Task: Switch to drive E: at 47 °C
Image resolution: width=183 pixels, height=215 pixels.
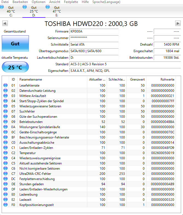Action: coord(57,11)
